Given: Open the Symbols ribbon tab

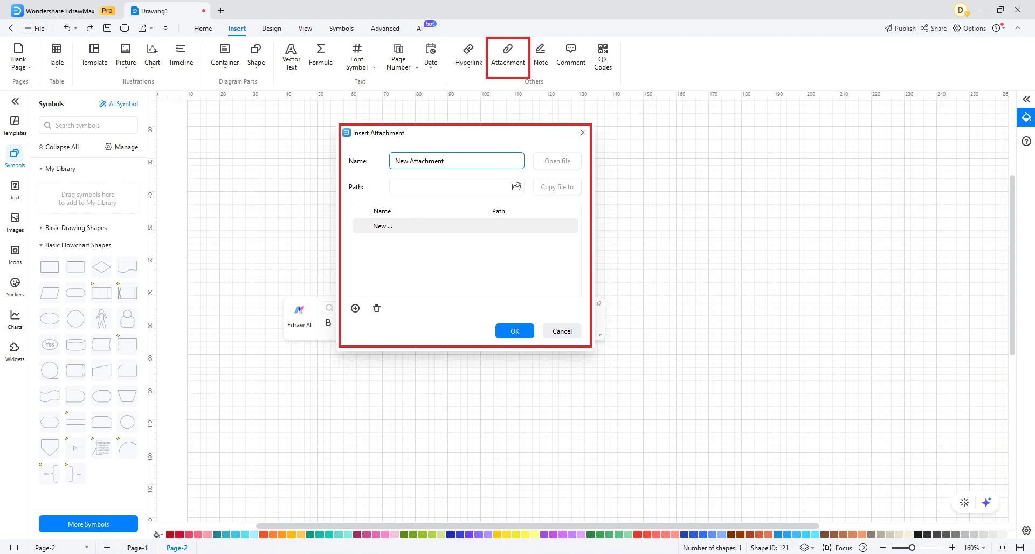Looking at the screenshot, I should [341, 28].
